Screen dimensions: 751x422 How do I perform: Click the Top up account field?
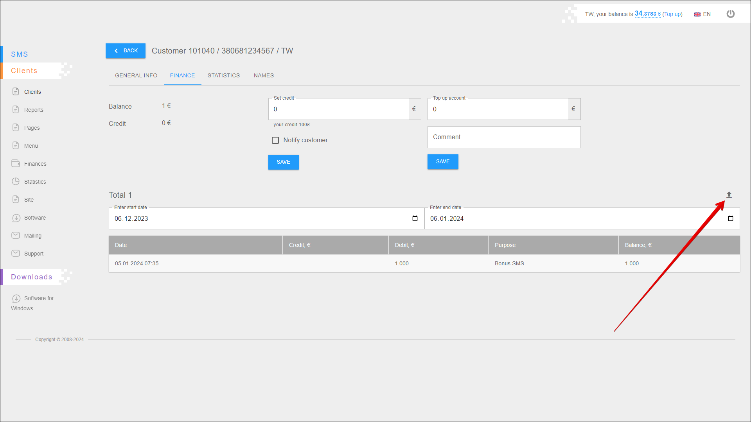tap(498, 109)
